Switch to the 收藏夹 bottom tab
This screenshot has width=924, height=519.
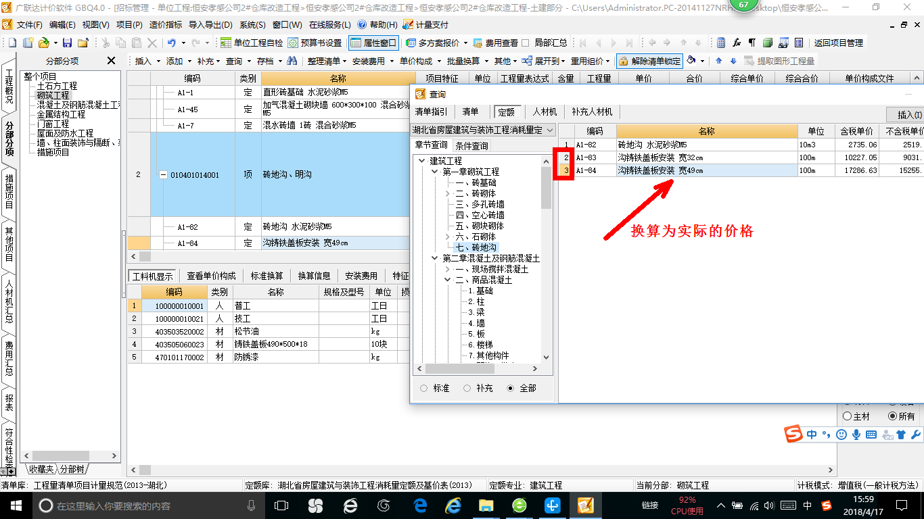pos(41,469)
